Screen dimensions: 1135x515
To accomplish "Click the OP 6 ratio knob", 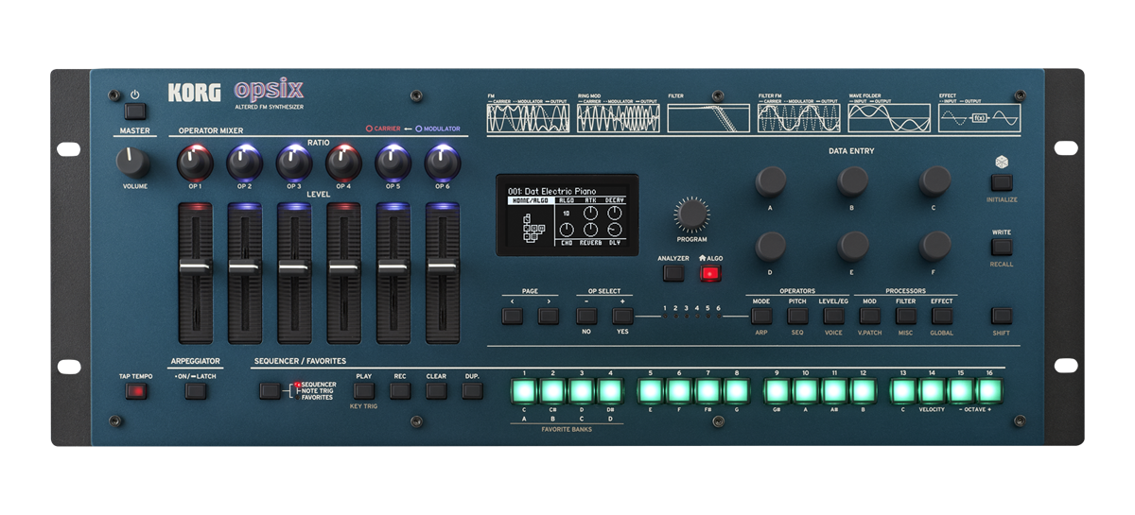I will coord(443,163).
